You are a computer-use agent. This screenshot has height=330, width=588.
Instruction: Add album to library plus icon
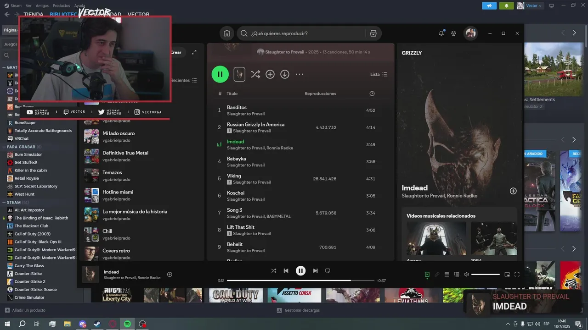tap(270, 74)
